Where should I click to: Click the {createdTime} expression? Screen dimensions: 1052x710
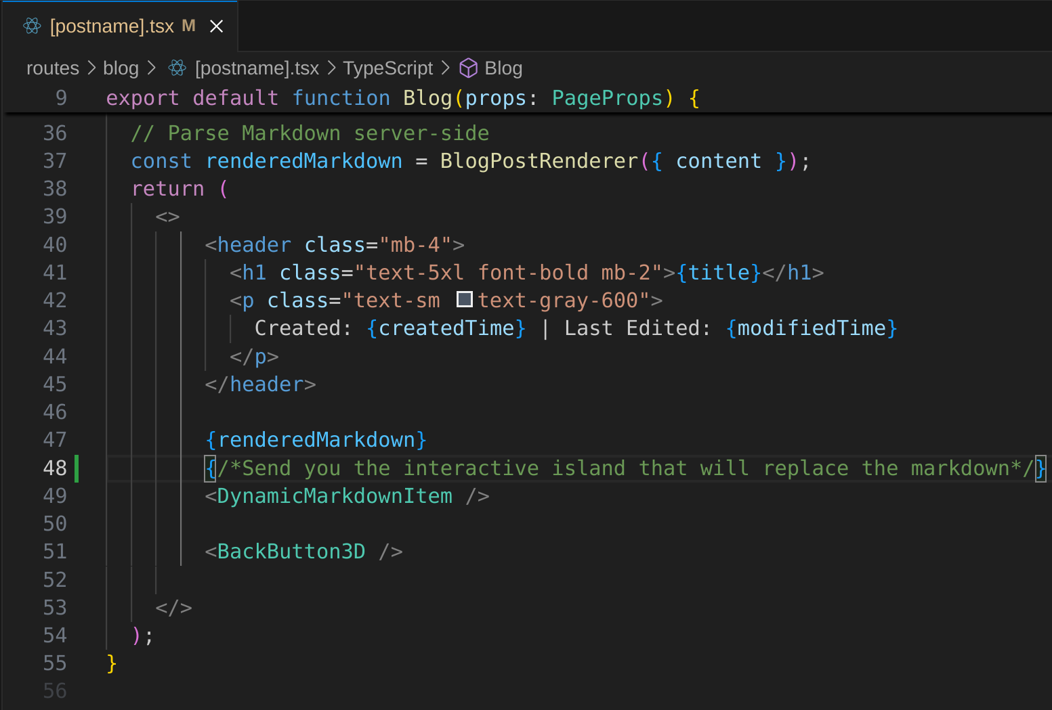(446, 328)
